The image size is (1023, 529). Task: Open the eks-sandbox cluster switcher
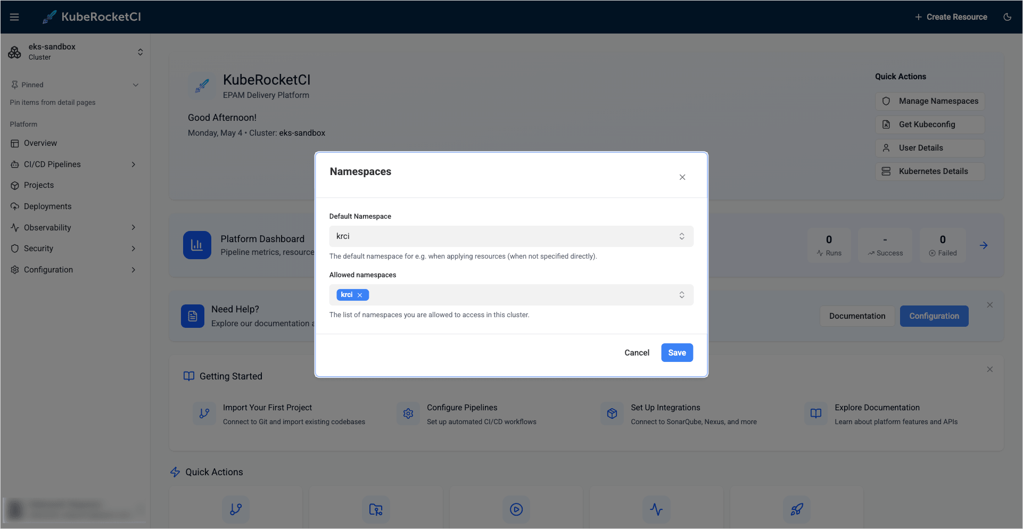(76, 52)
